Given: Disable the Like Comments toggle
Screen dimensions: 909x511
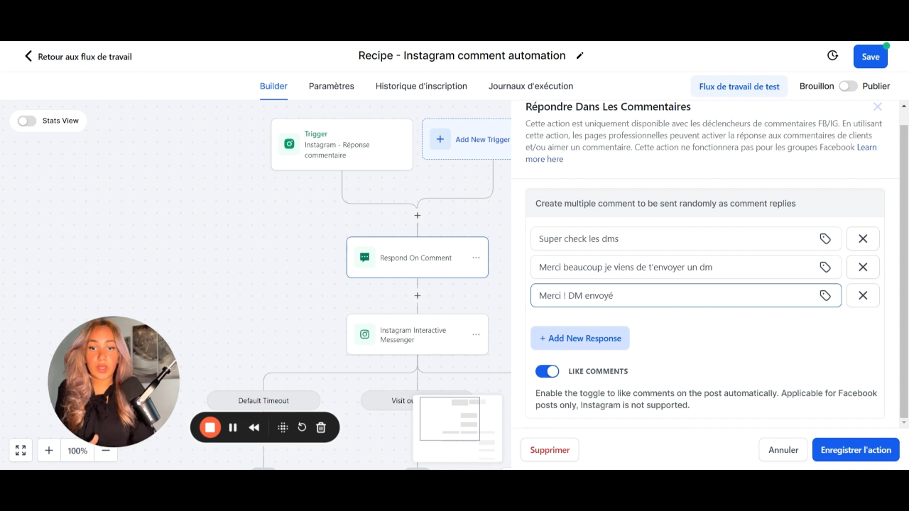Looking at the screenshot, I should pos(548,371).
